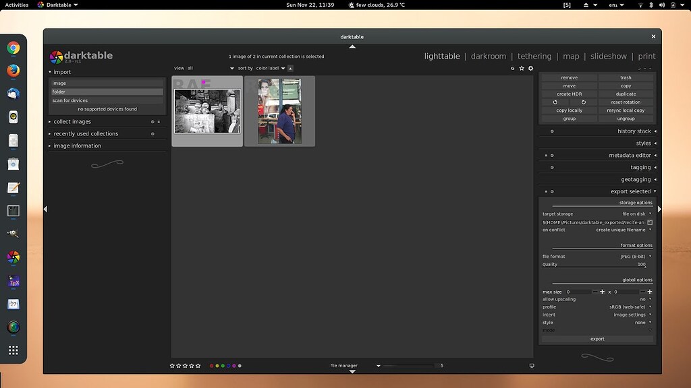Increase max size height with plus
Viewport: 691px width, 388px height.
coord(650,292)
